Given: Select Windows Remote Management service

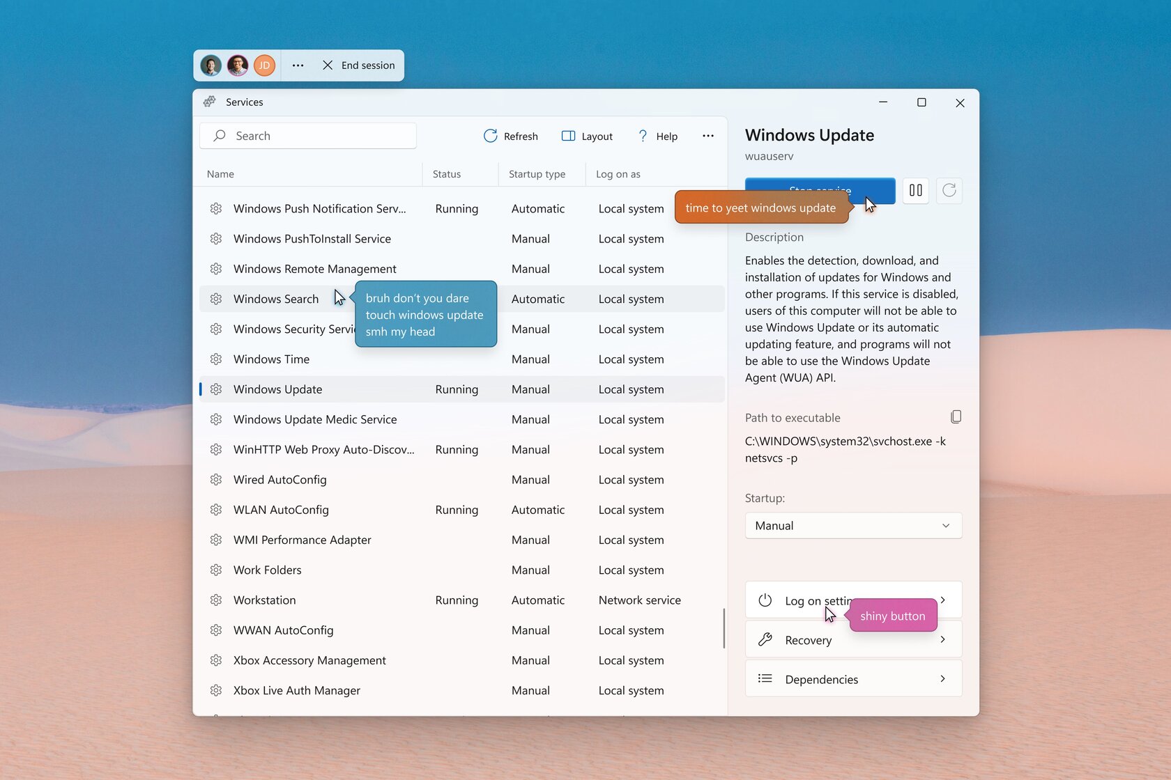Looking at the screenshot, I should pos(461,269).
